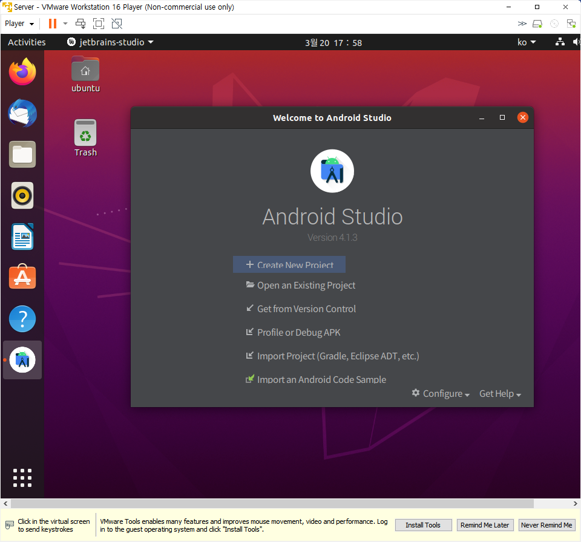Open LibreOffice Writer from the dock

(22, 237)
